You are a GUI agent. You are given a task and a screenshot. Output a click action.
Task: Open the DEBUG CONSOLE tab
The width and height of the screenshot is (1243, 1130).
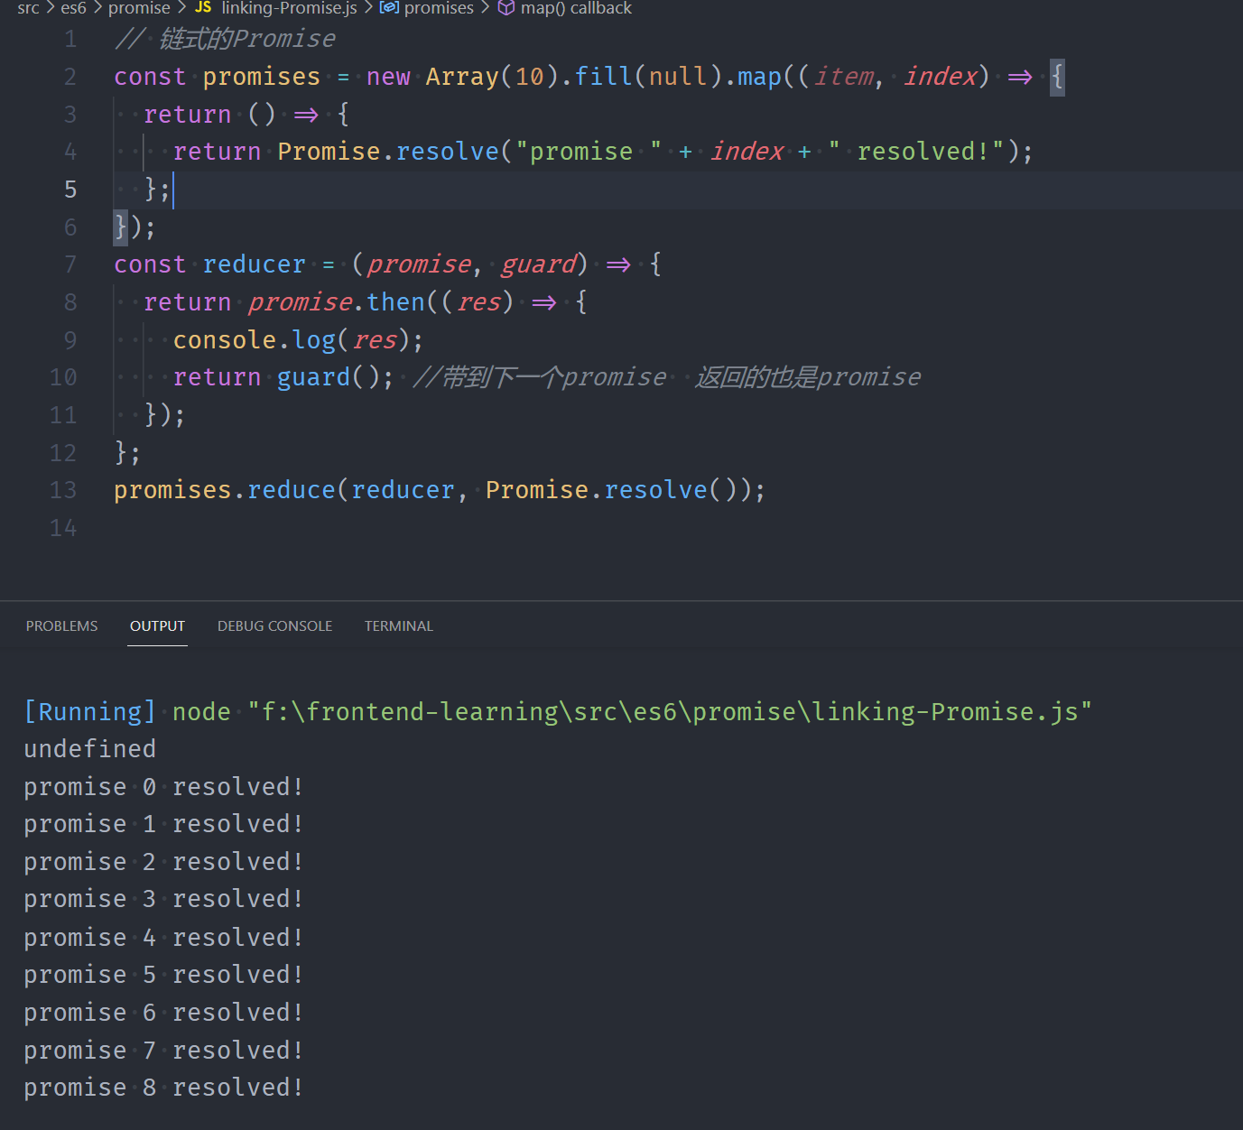pyautogui.click(x=274, y=626)
